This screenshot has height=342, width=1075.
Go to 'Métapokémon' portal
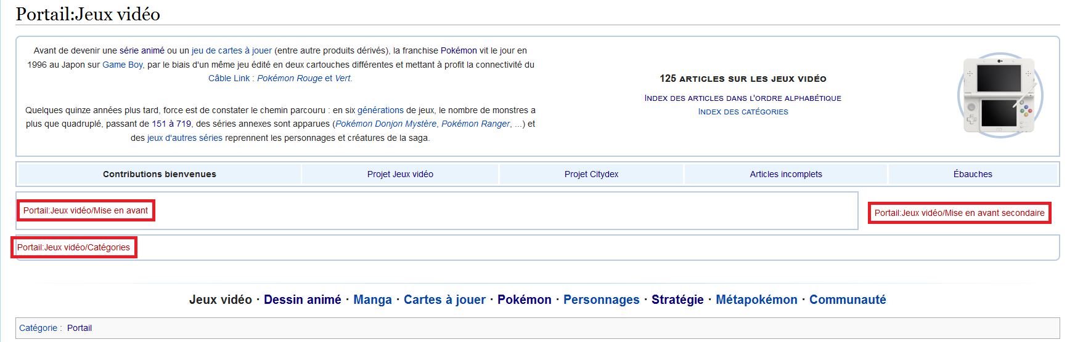pos(756,300)
